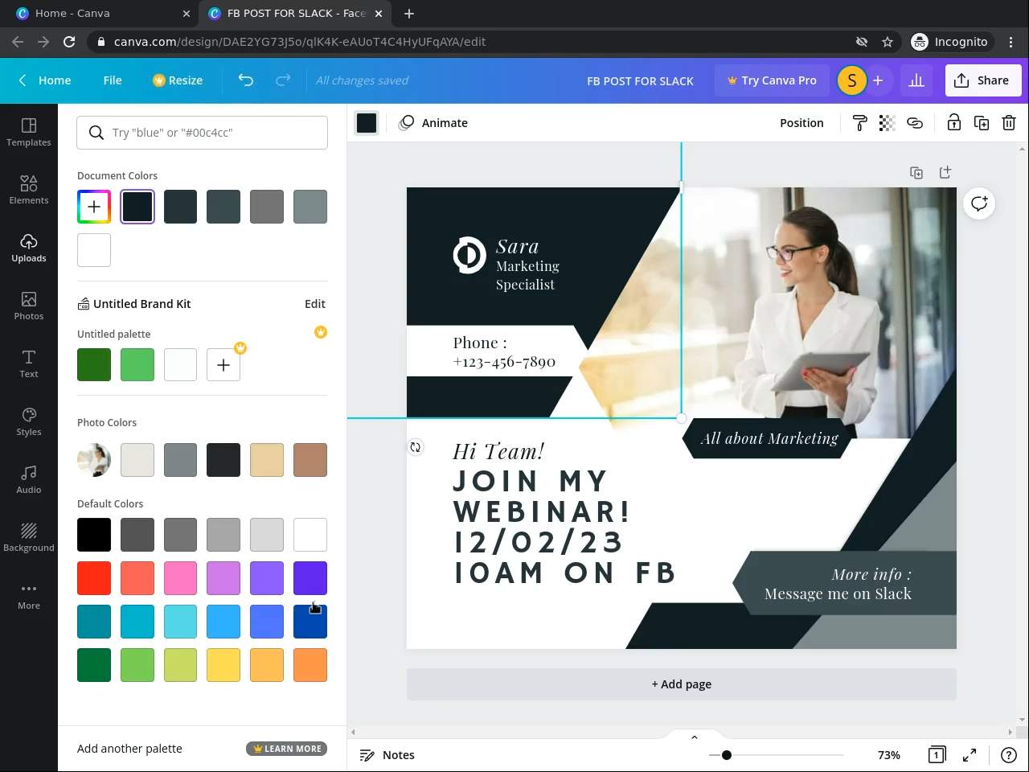Lock the selected element
1029x772 pixels.
click(x=953, y=123)
